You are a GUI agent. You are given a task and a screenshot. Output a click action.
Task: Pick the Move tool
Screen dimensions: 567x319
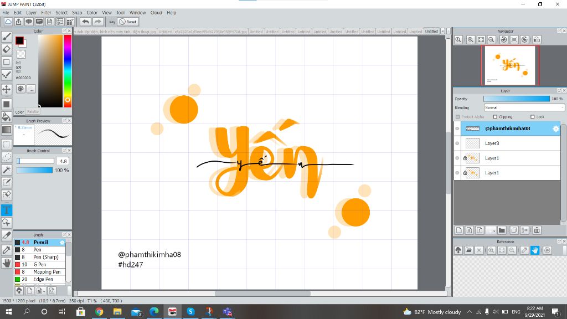pos(7,89)
